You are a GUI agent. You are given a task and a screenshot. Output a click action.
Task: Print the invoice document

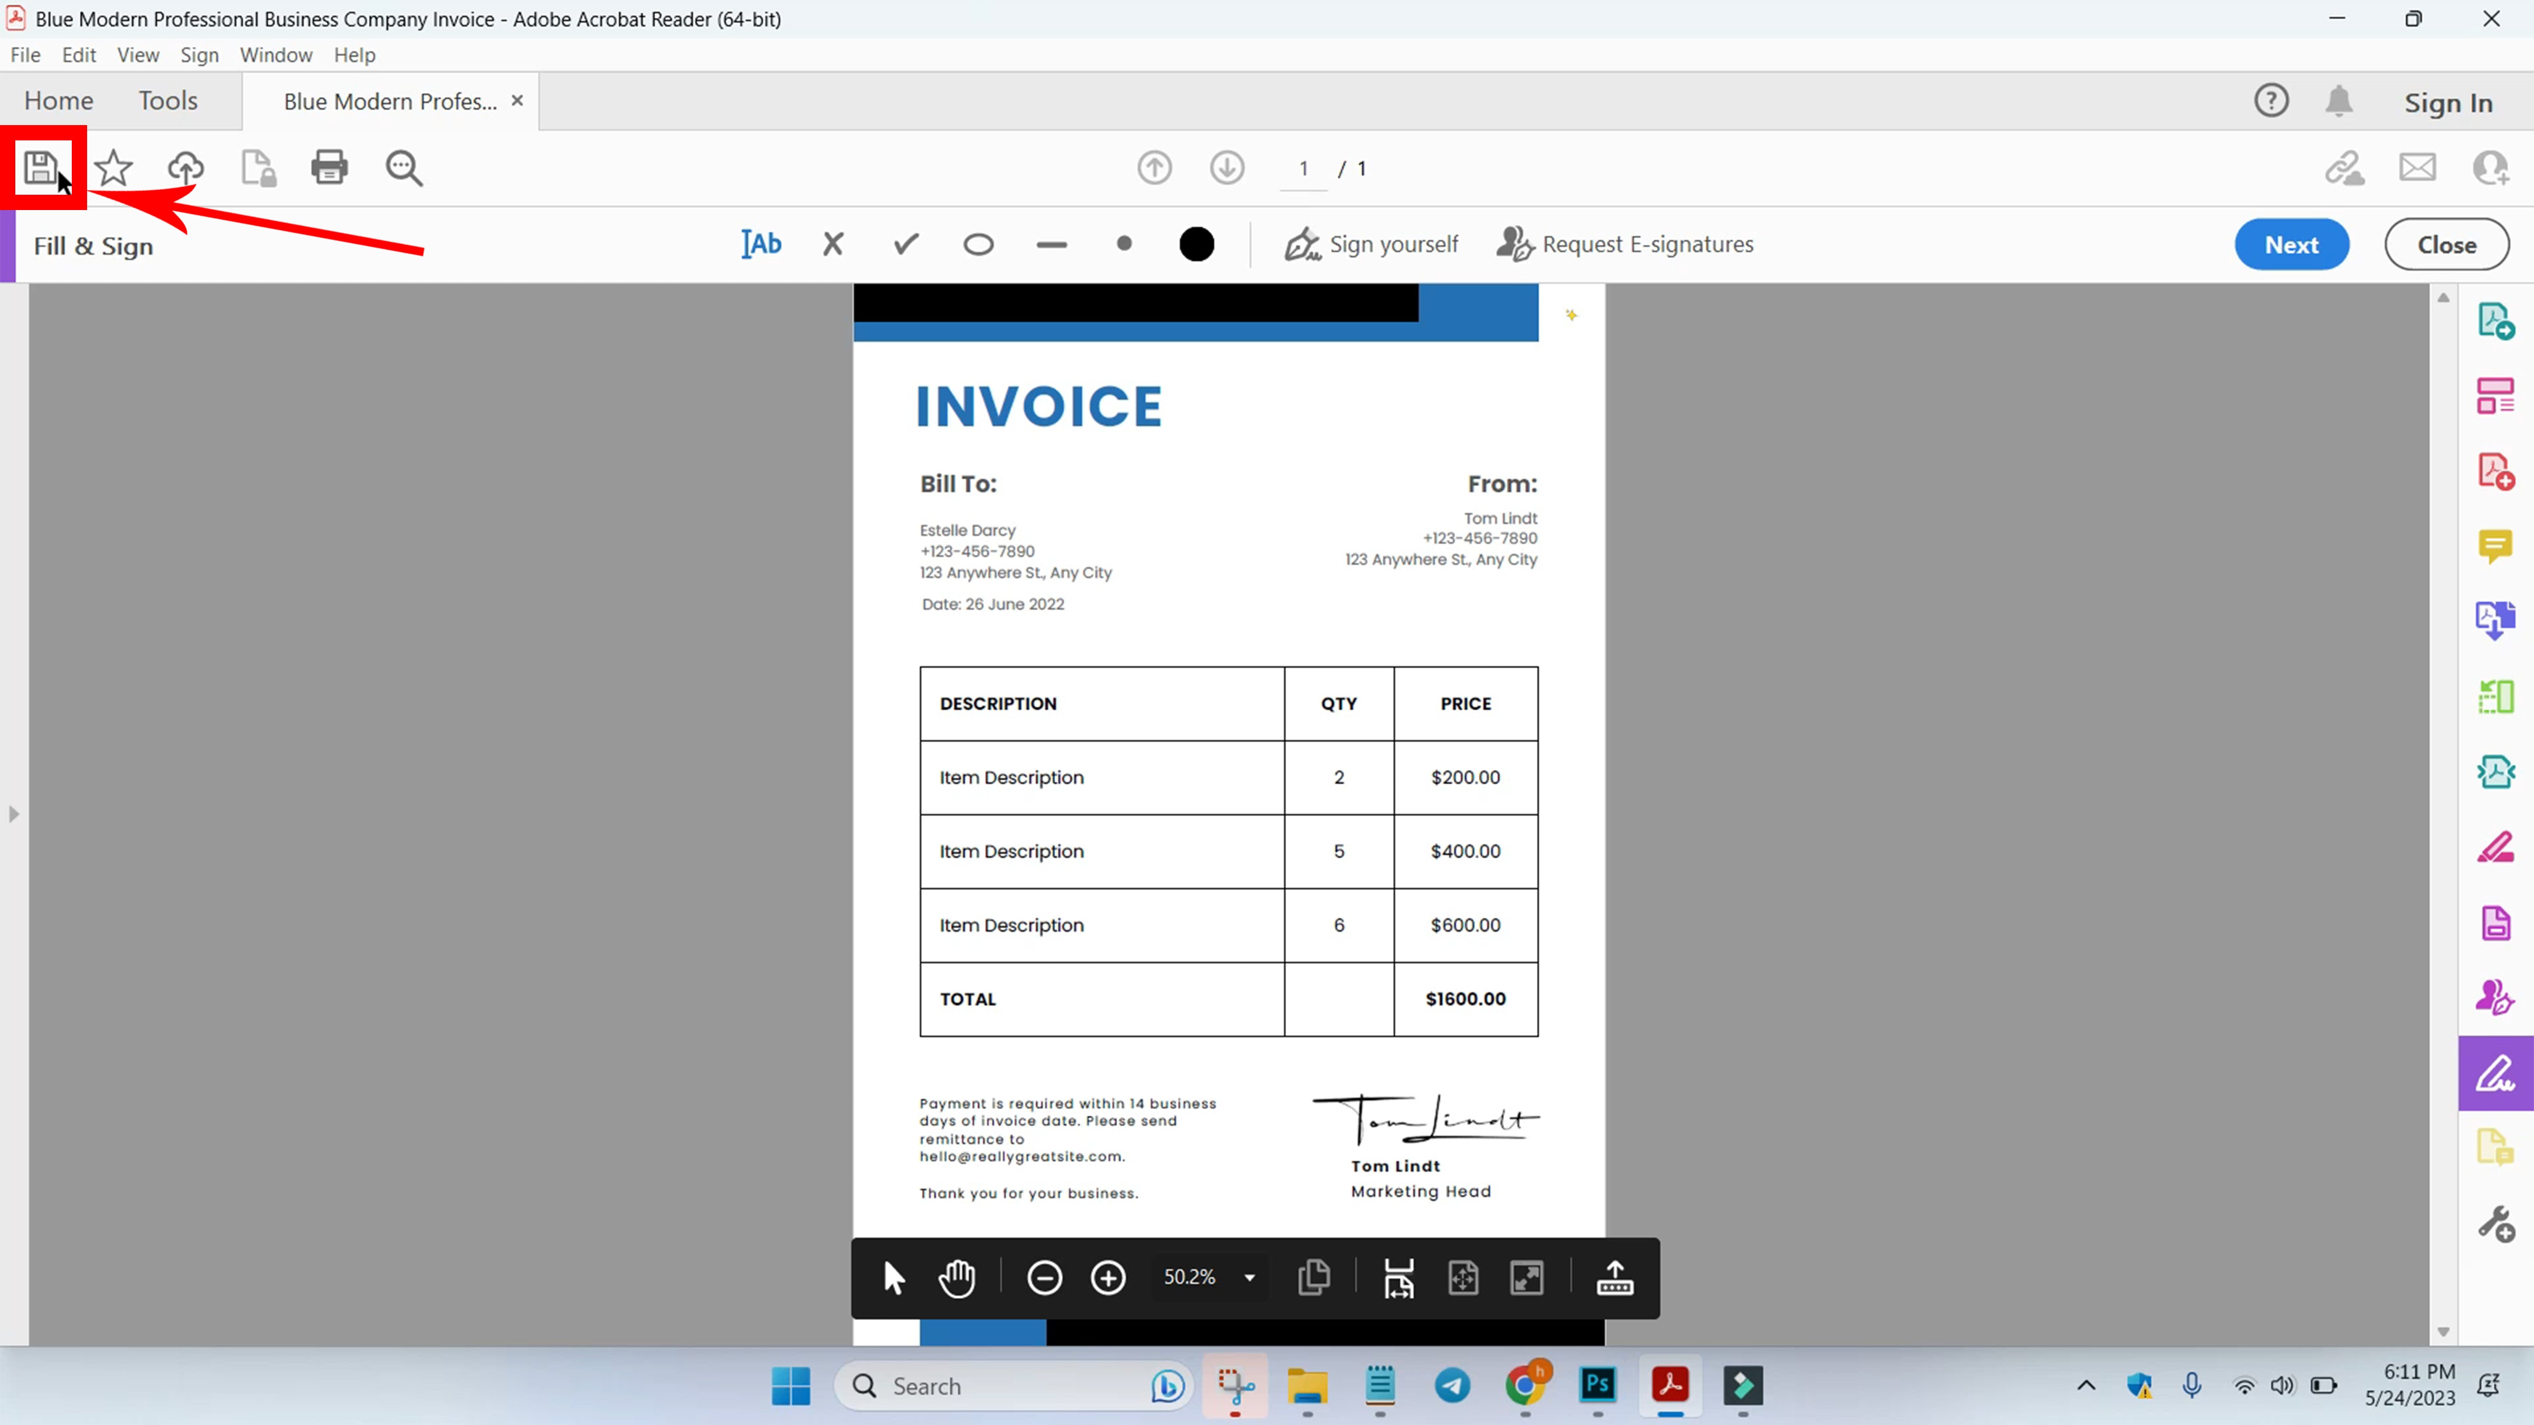pos(329,168)
